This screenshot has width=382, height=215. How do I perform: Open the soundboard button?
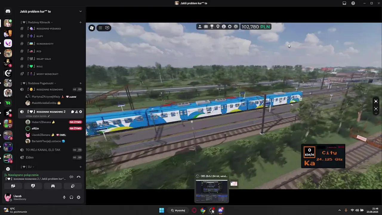[x=73, y=186]
